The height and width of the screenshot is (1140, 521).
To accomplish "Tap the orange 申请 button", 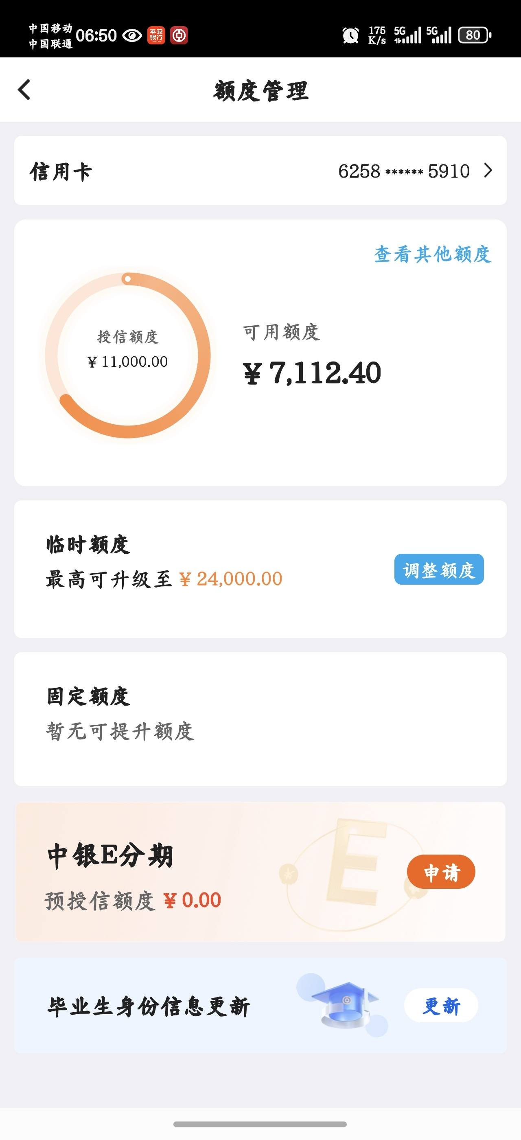I will [x=441, y=871].
